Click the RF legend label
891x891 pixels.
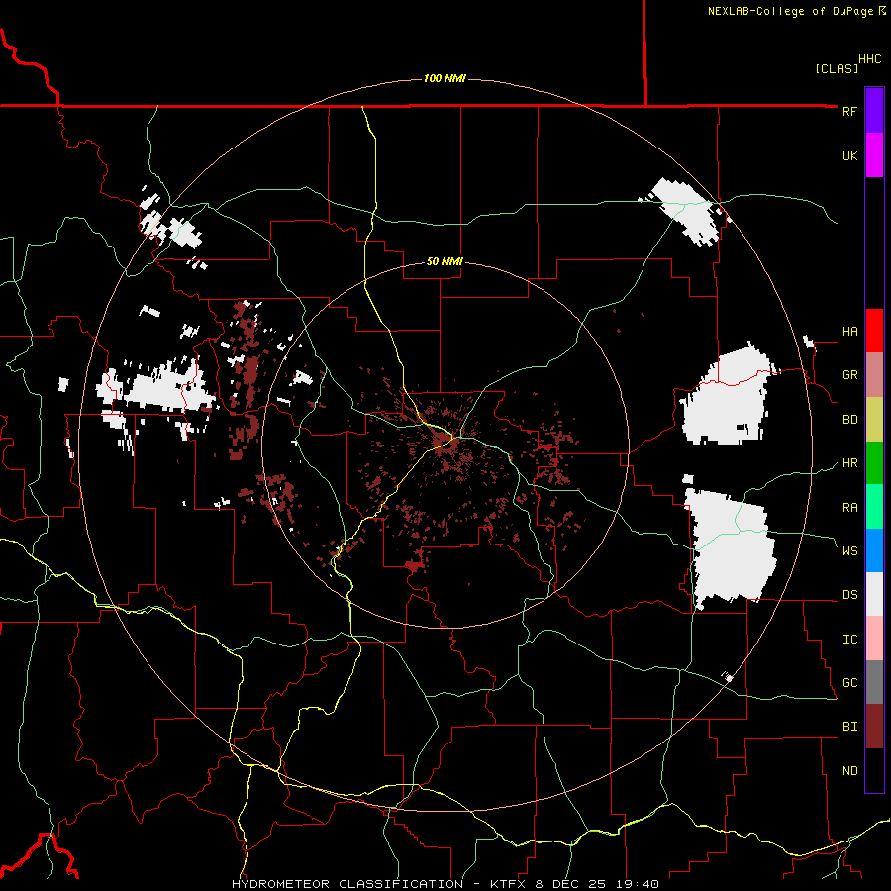(849, 111)
